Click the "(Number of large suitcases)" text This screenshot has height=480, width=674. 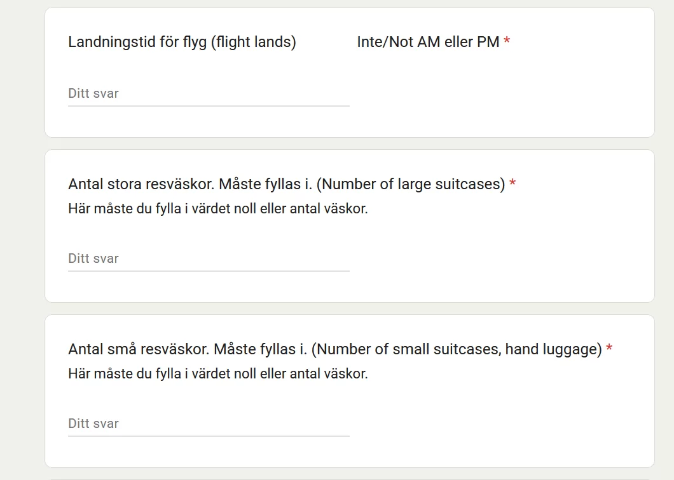click(411, 185)
